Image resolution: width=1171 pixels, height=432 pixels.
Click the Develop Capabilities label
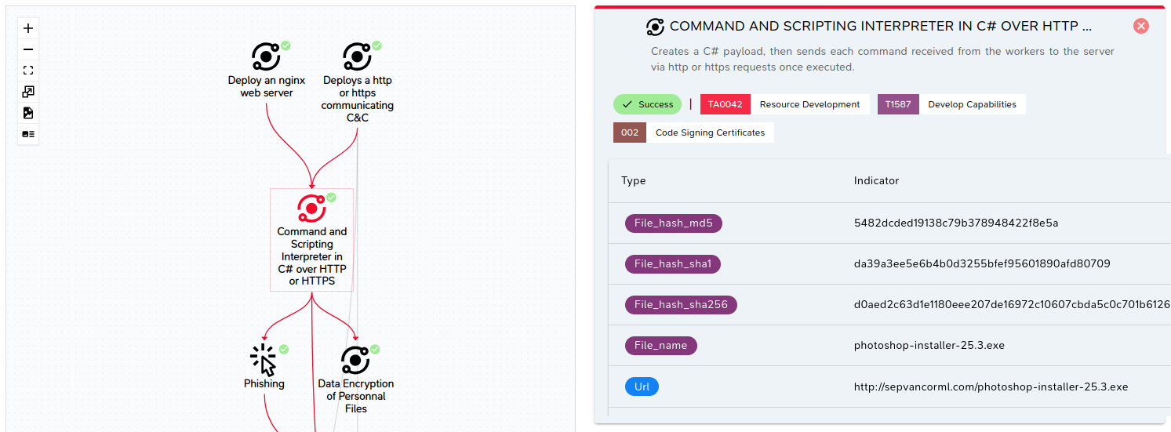972,104
